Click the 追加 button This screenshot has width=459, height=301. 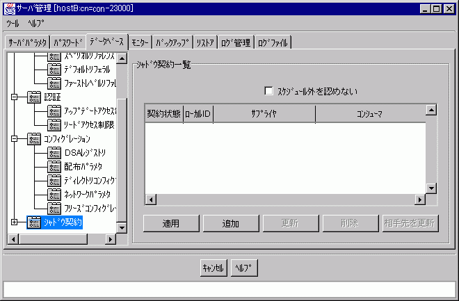231,223
